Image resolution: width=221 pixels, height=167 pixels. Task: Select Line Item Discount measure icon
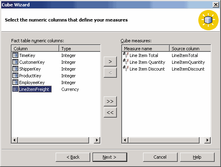click(x=126, y=69)
